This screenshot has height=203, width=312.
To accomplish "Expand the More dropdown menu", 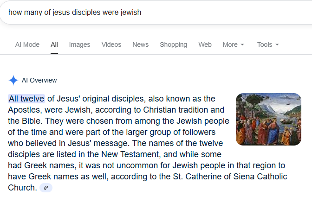I will tap(230, 44).
